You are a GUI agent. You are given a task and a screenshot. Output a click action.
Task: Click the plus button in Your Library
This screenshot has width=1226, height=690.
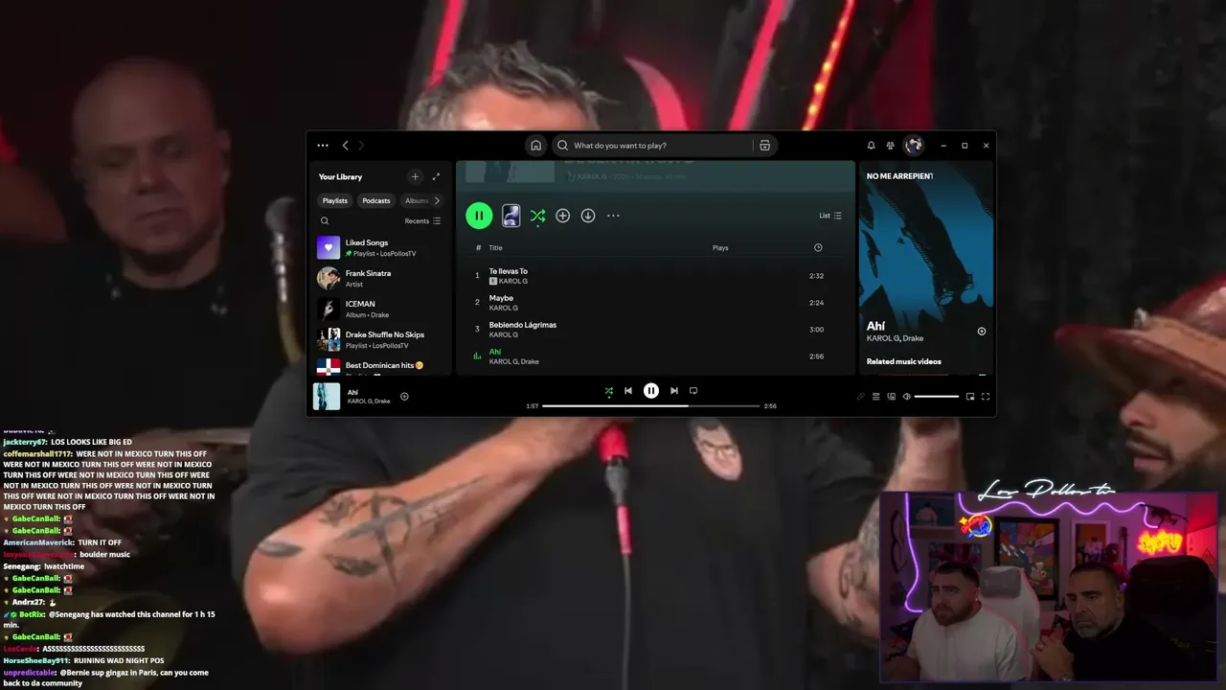[415, 176]
